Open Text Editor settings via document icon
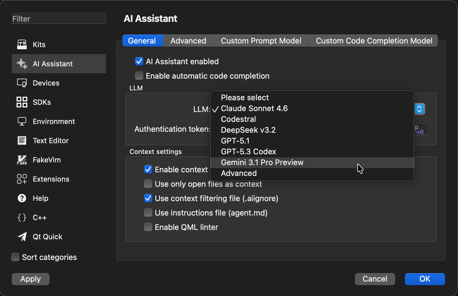Screen dimensions: 458x296 pos(22,140)
